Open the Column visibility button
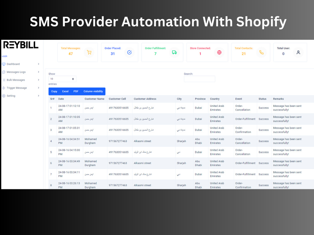 coord(93,91)
